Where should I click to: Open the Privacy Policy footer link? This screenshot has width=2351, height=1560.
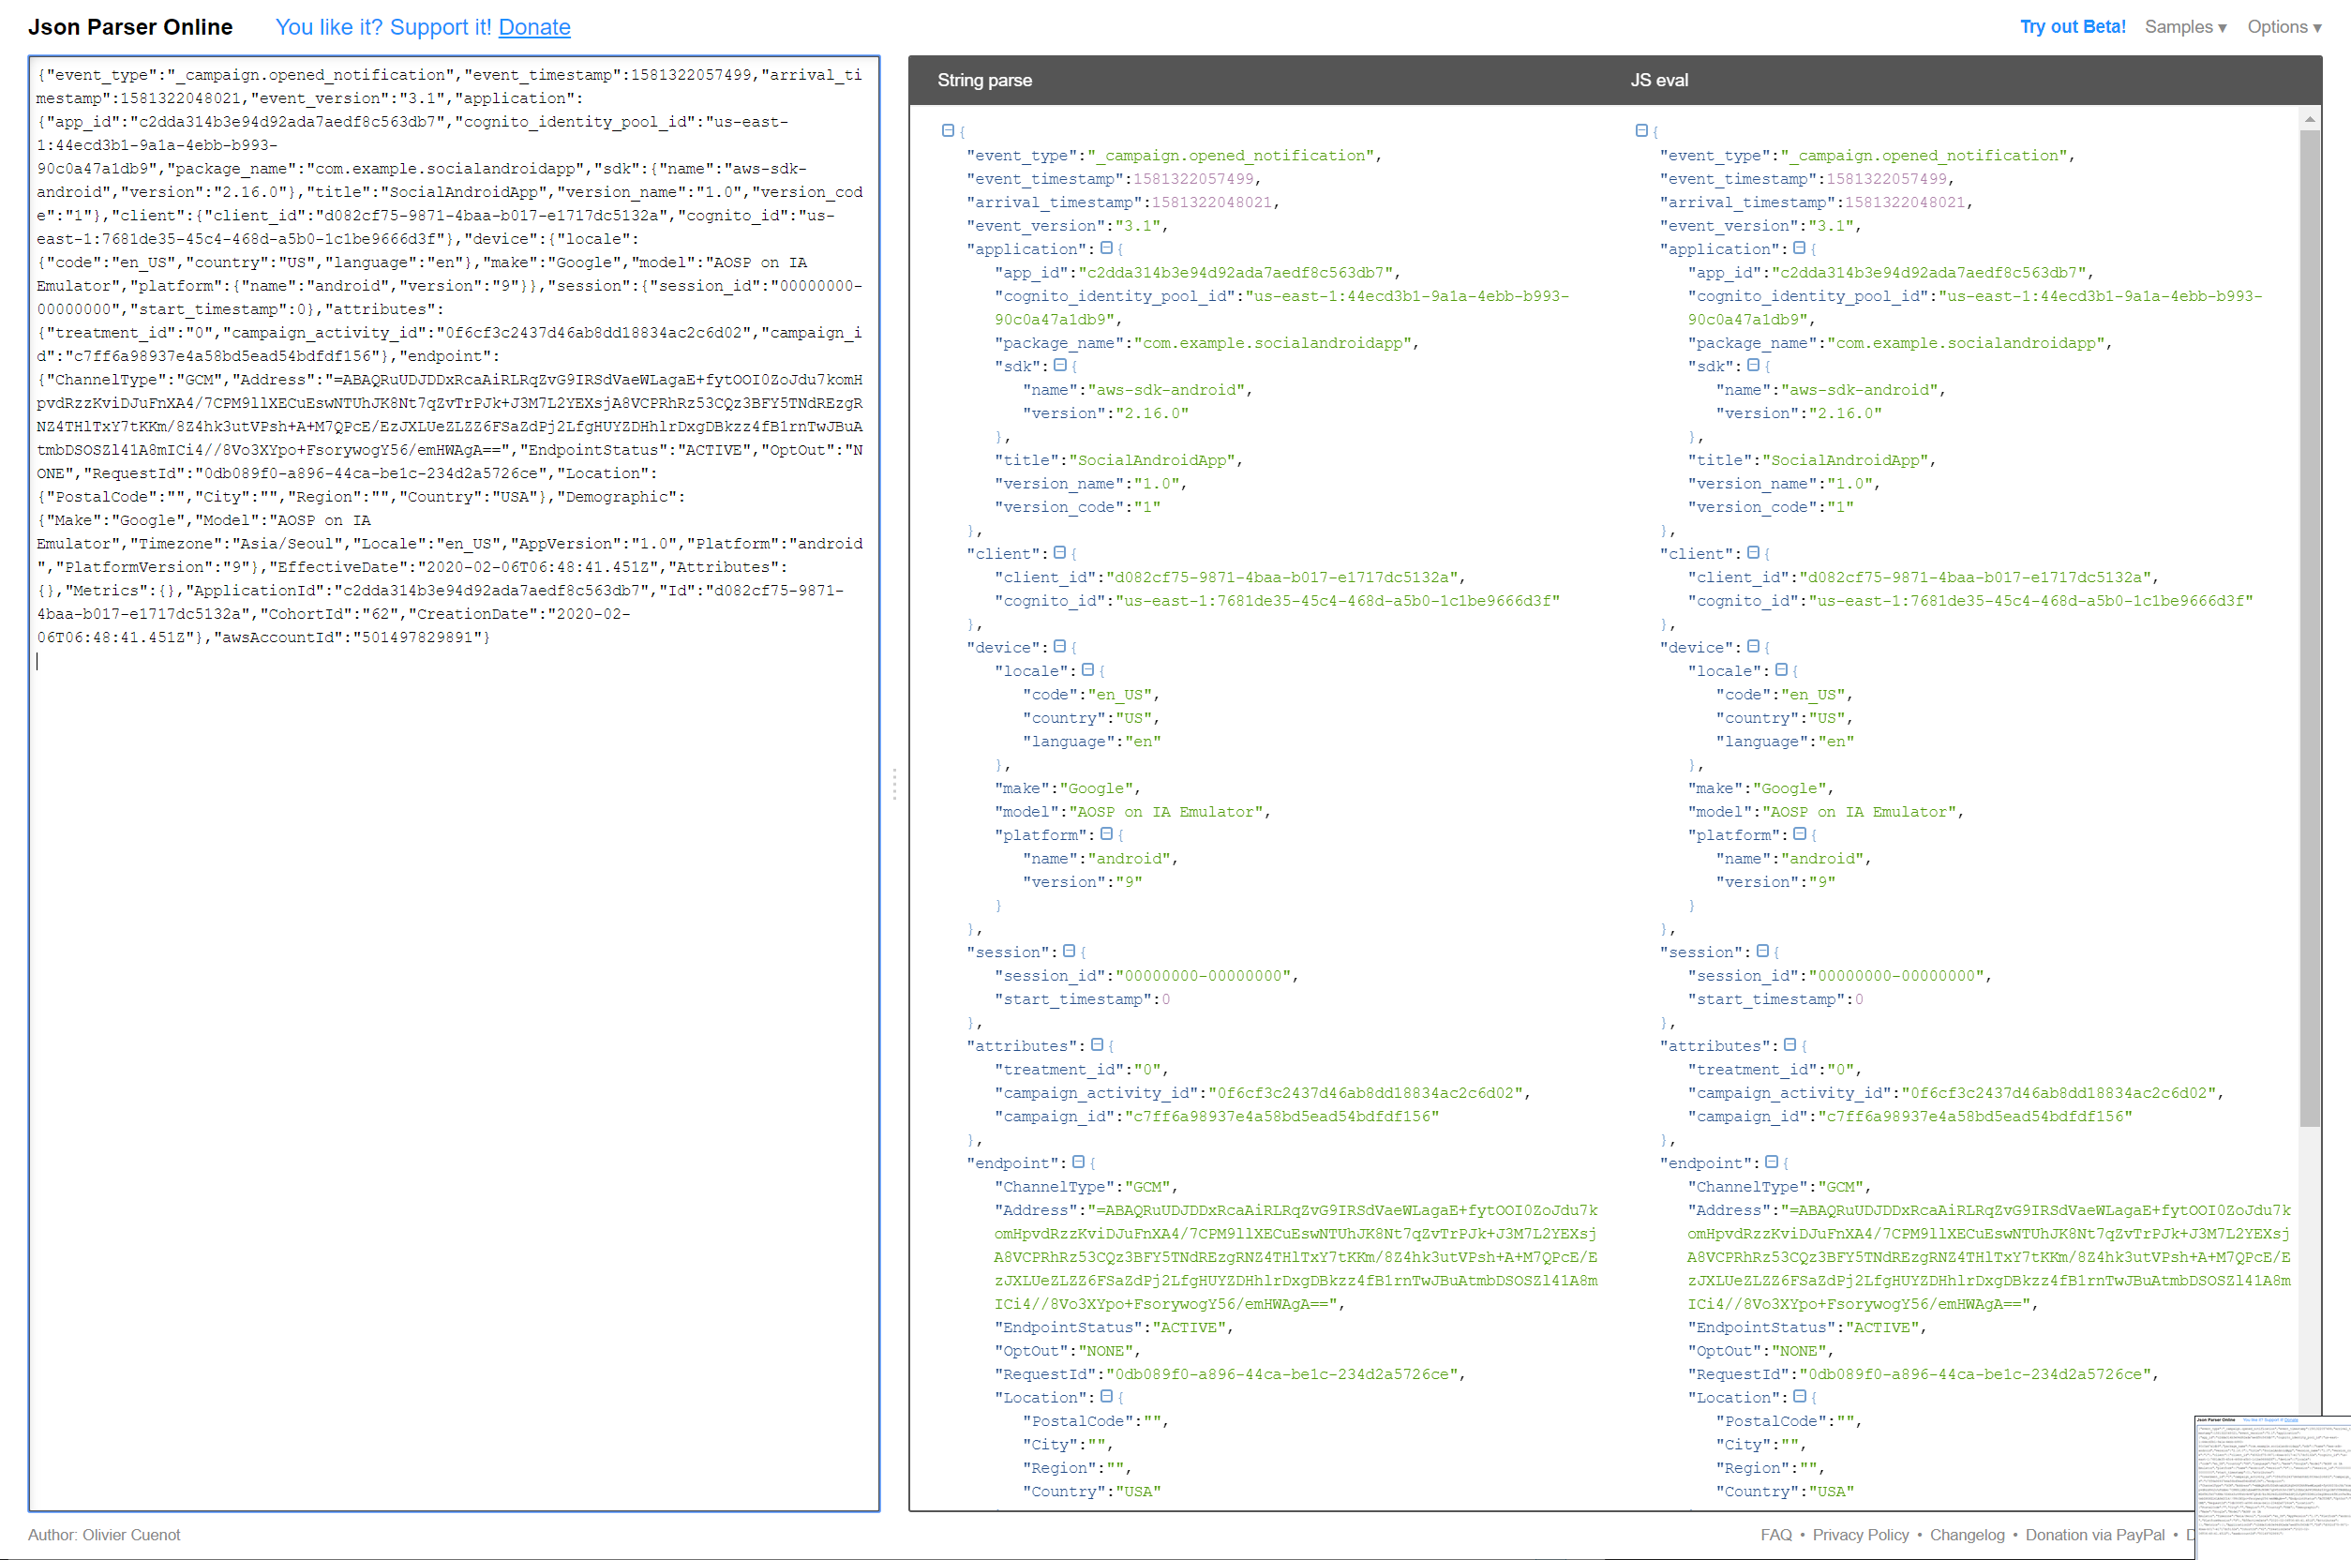coord(1860,1535)
